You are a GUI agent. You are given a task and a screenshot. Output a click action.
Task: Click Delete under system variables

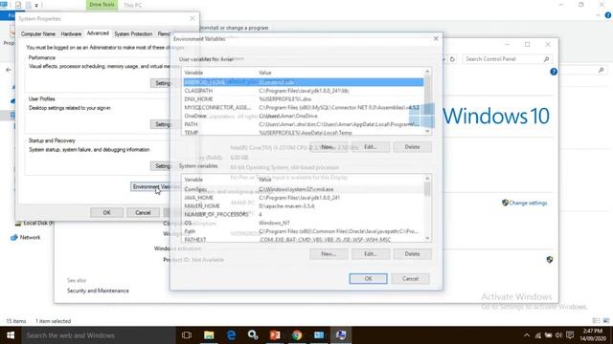[x=413, y=254]
